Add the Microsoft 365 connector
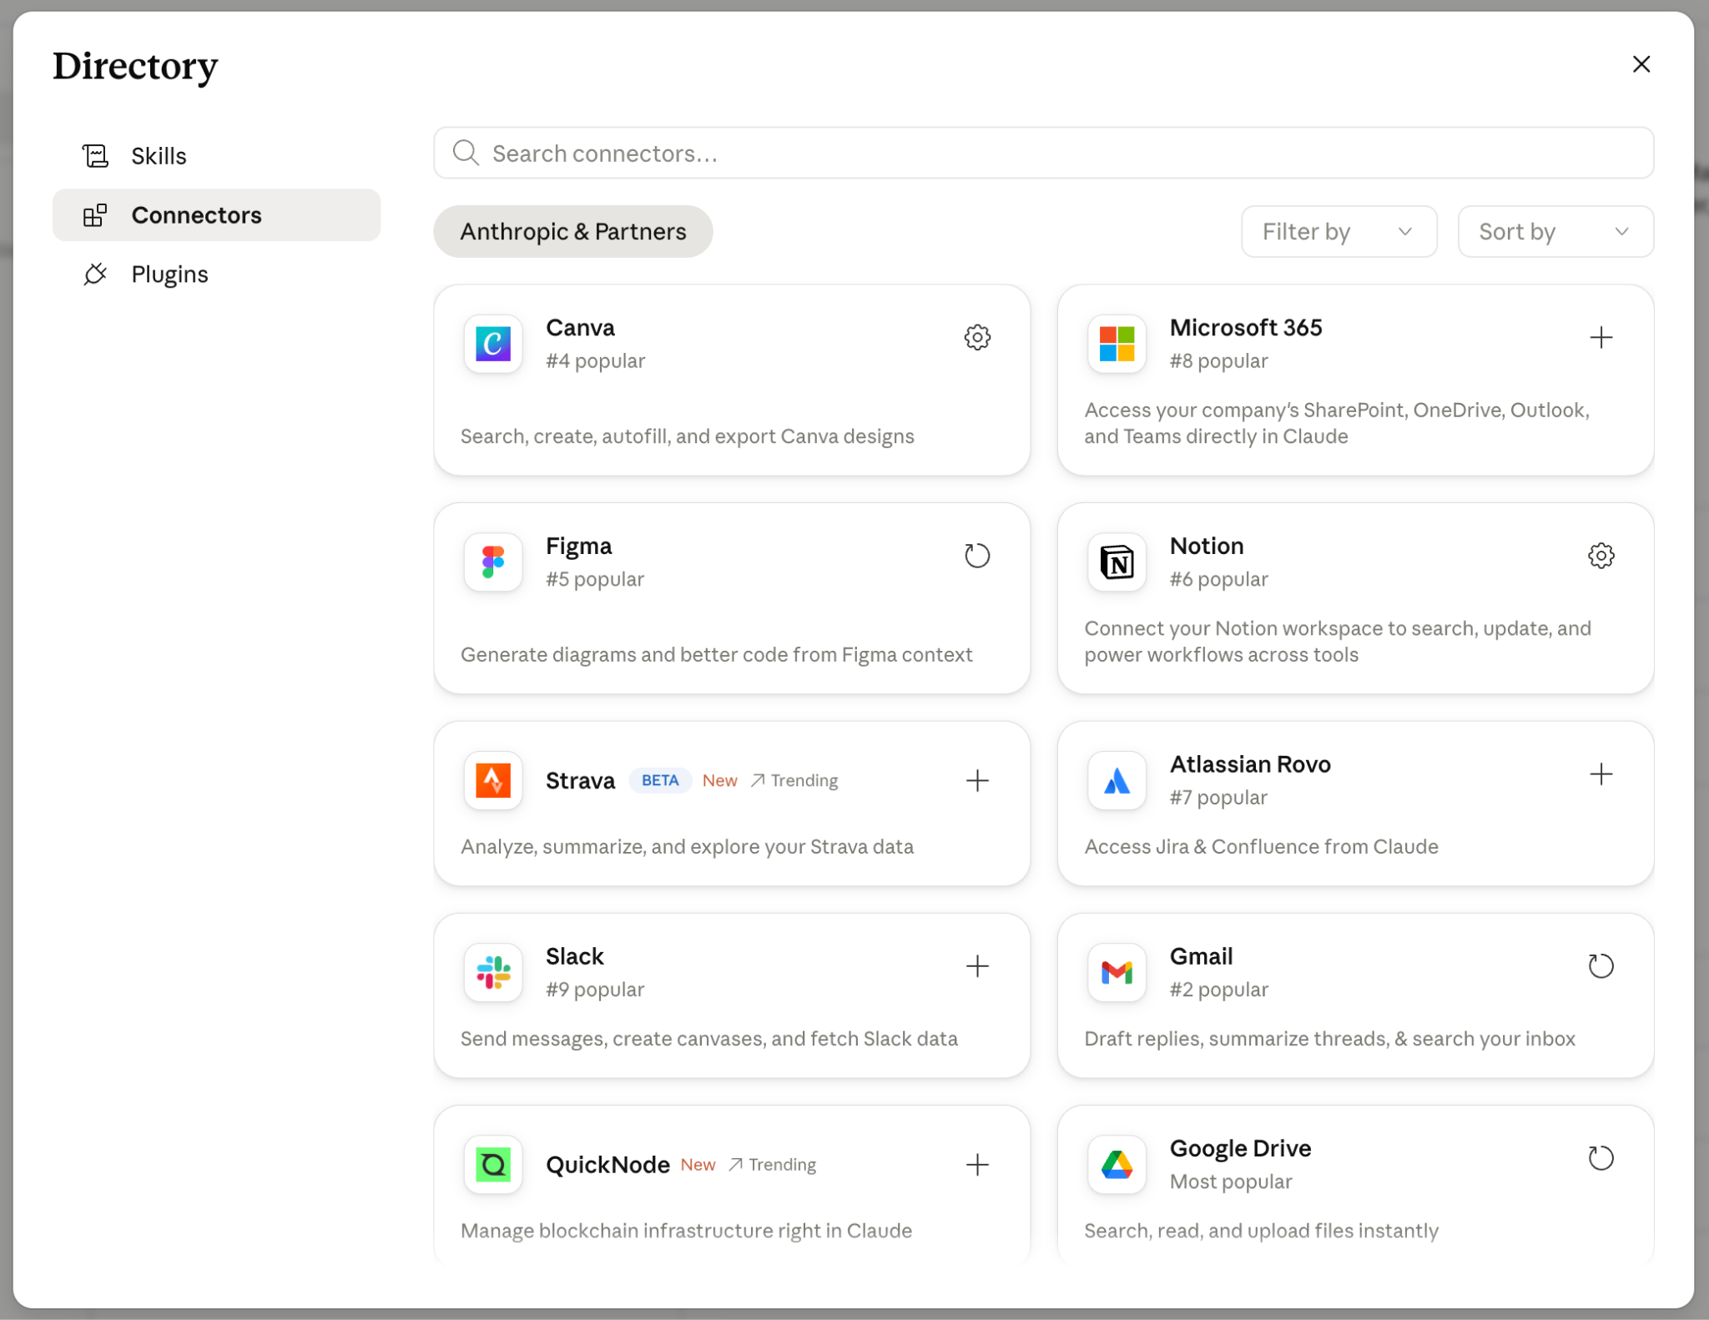Viewport: 1709px width, 1320px height. click(1601, 338)
